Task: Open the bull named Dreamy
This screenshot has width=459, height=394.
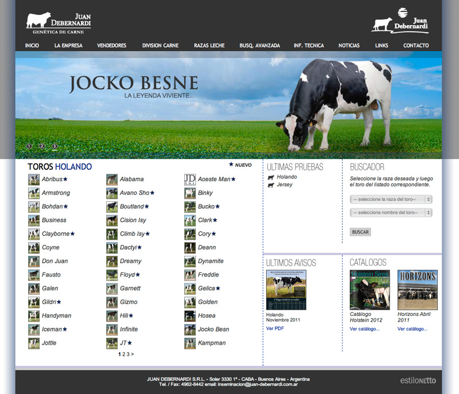Action: pyautogui.click(x=131, y=261)
